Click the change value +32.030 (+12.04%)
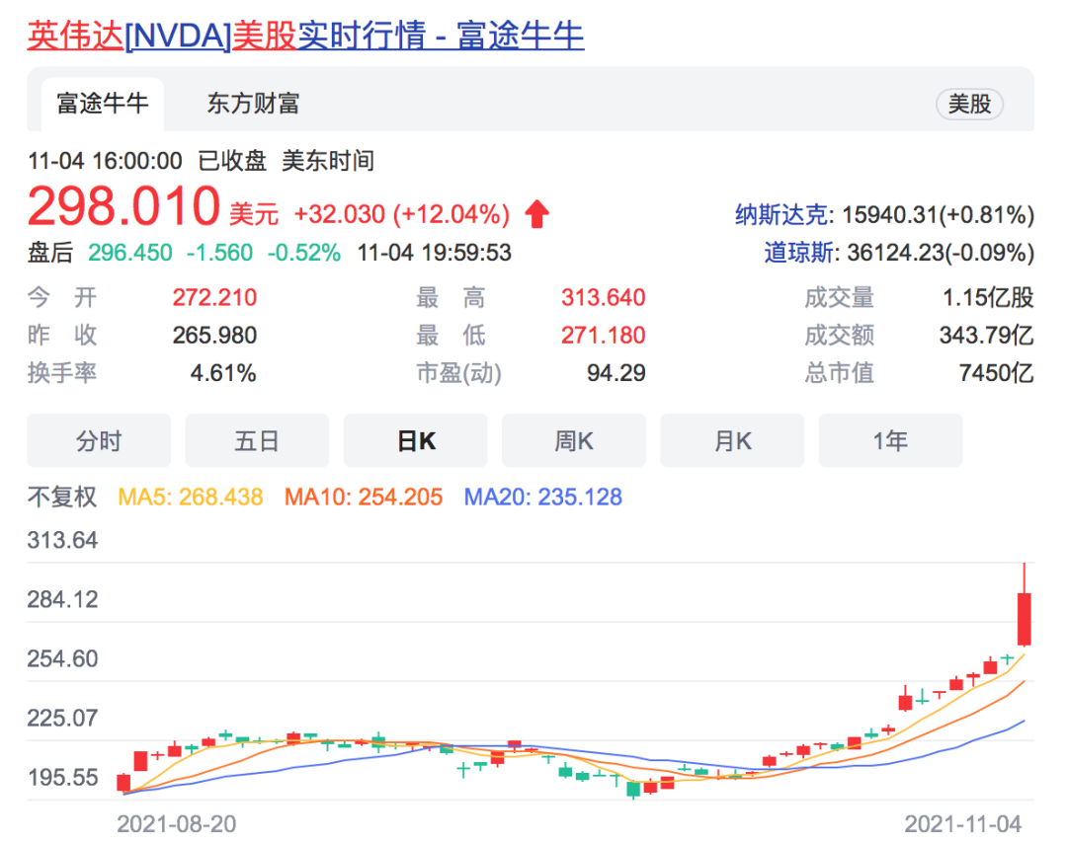This screenshot has height=843, width=1067. (401, 214)
